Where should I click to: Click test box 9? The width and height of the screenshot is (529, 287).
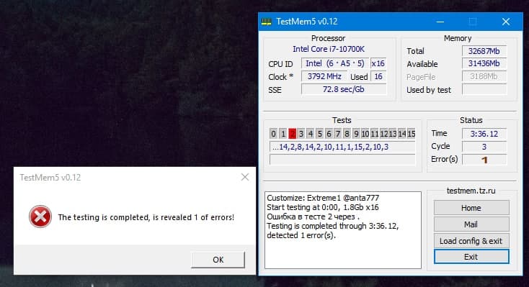coord(356,134)
